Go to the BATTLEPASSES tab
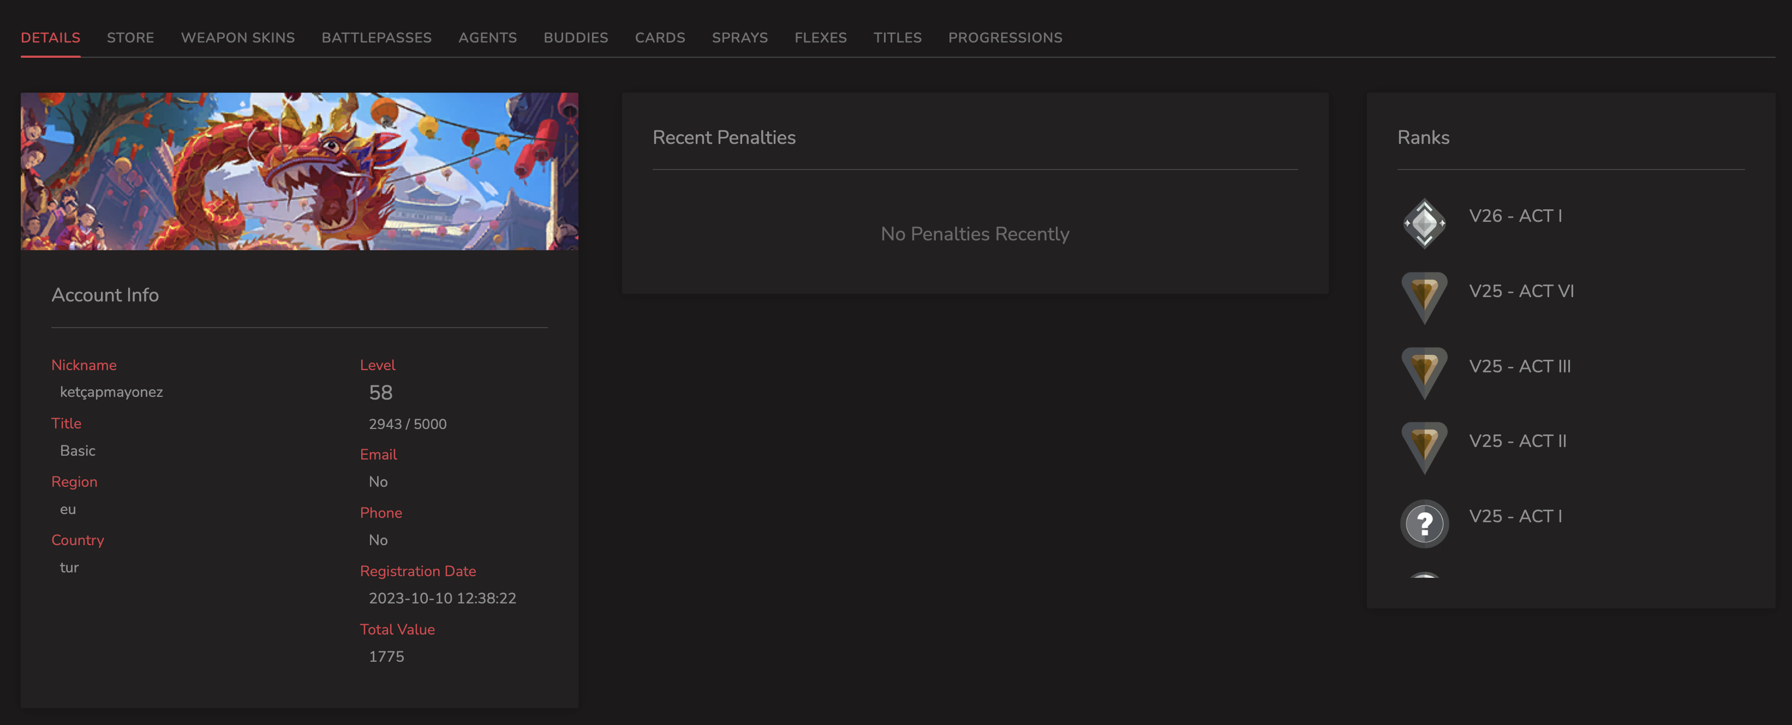The height and width of the screenshot is (725, 1792). tap(377, 38)
